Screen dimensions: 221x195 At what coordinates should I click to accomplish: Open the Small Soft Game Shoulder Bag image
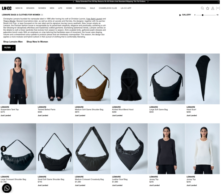(55, 149)
